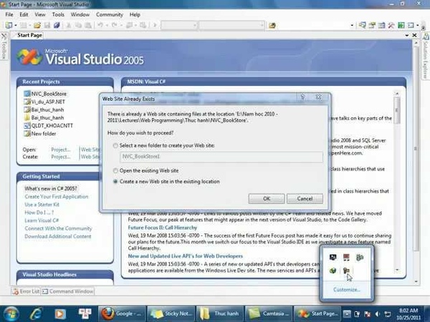
Task: Click OK in Web Site Already Exists dialog
Action: point(267,199)
